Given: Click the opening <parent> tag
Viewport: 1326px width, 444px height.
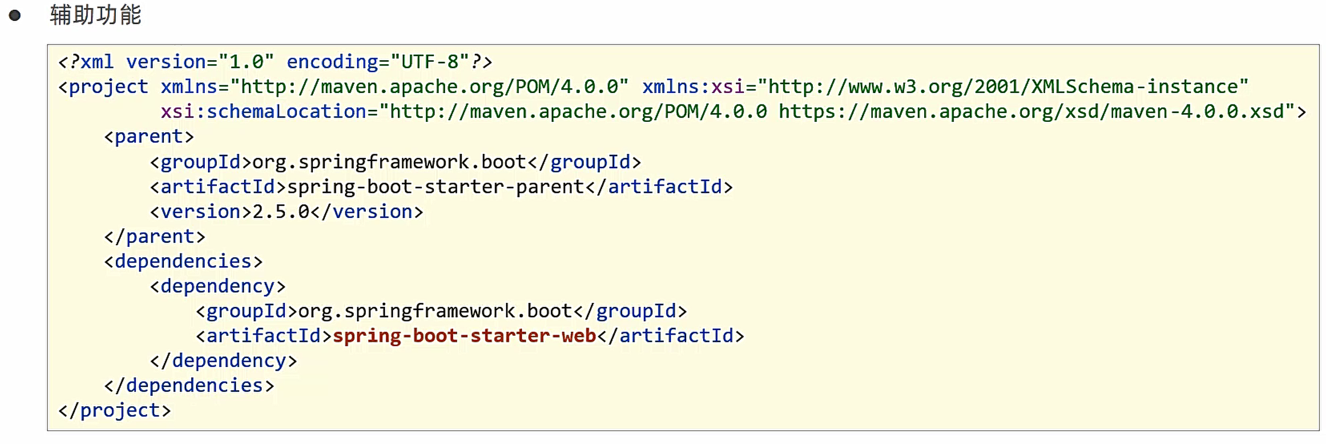Looking at the screenshot, I should 149,137.
